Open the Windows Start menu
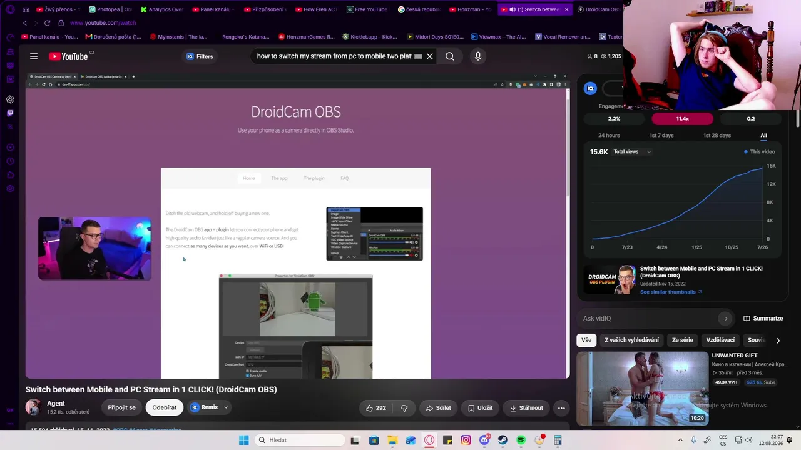This screenshot has height=450, width=801. pos(243,440)
